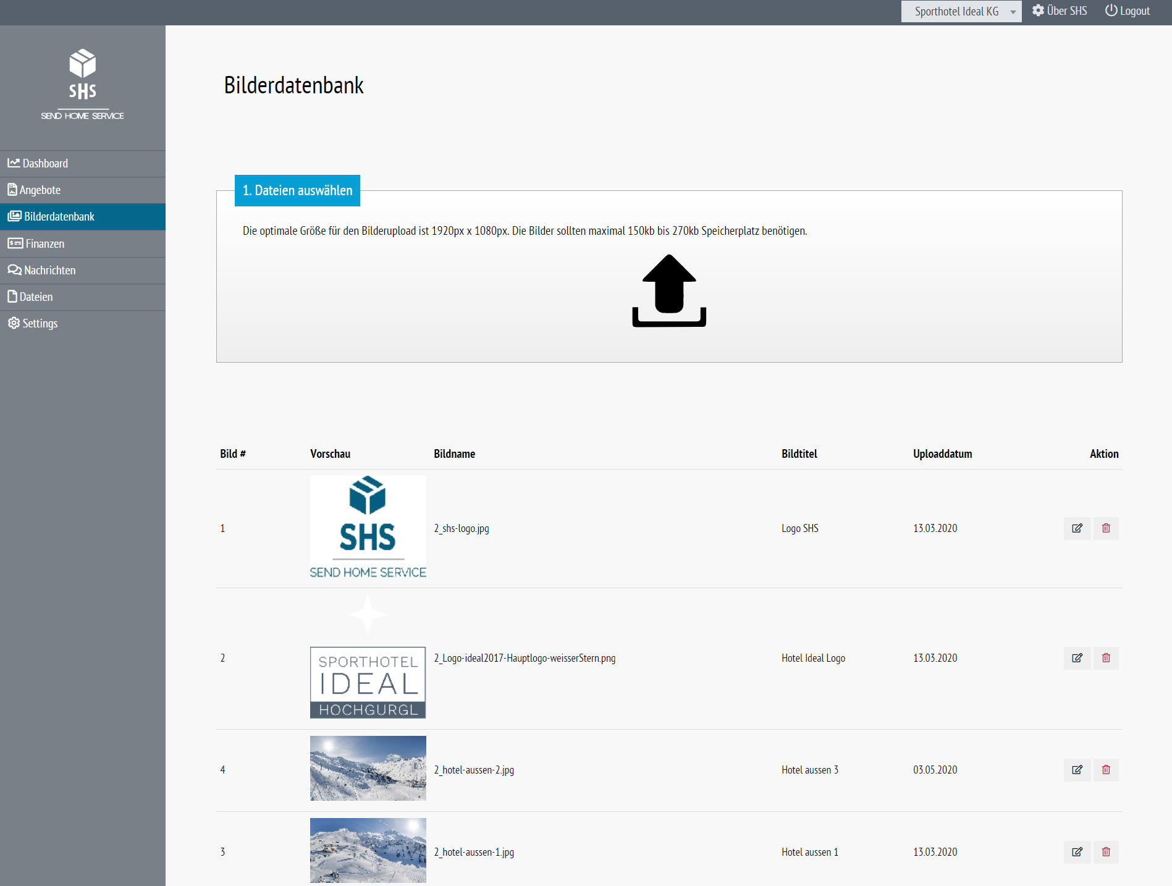
Task: Delete the 2_shs-logo.jpg image
Action: coord(1106,528)
